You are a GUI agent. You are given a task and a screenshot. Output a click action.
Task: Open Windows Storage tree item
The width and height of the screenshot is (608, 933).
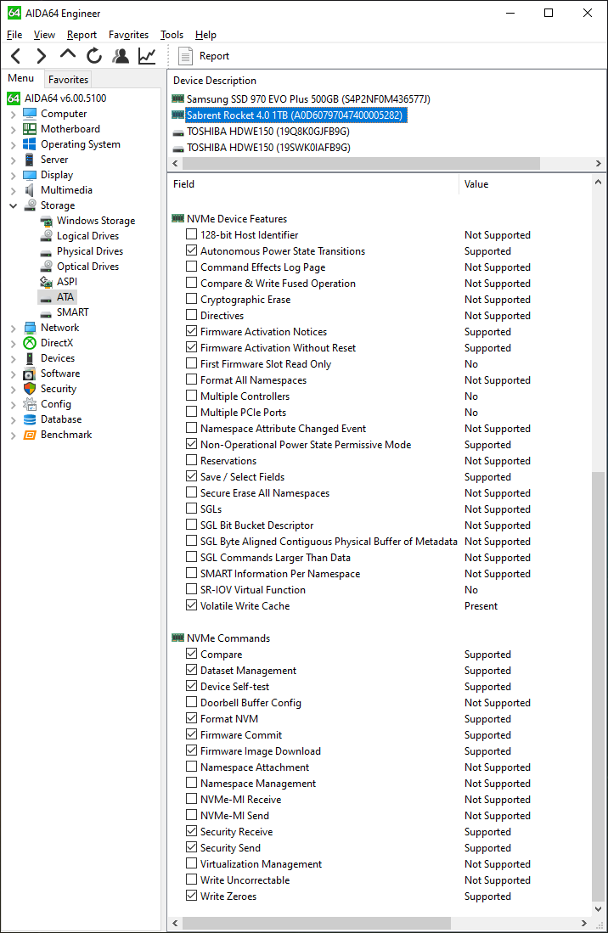(96, 221)
